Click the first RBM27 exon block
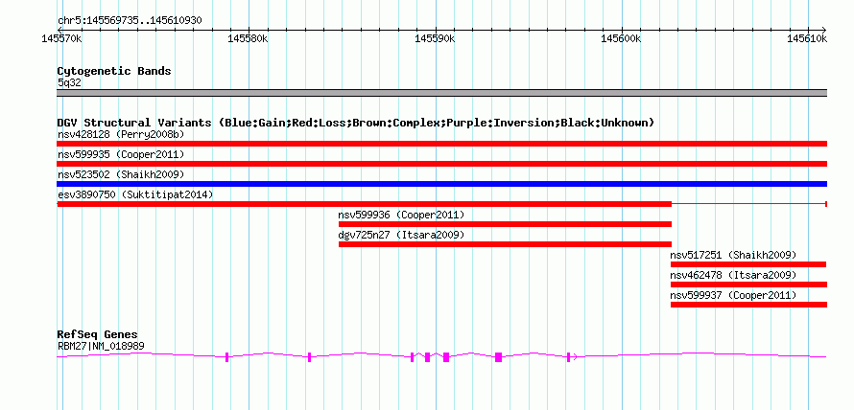 [x=227, y=357]
